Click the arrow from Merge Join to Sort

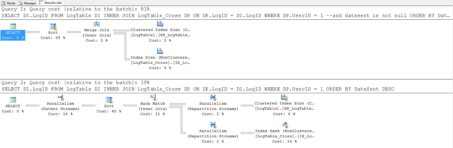click(74, 32)
